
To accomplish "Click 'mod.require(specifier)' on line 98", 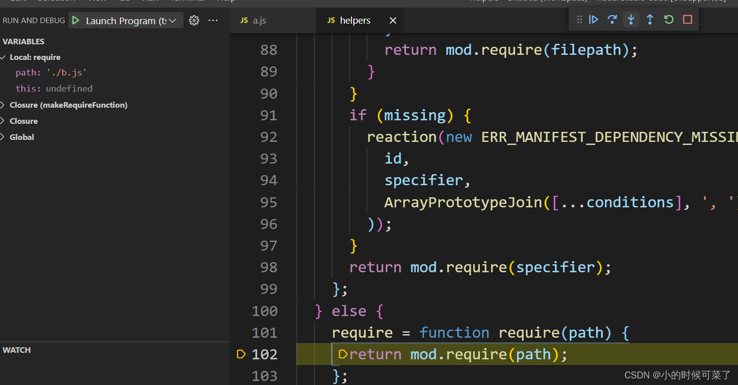I will [x=507, y=267].
